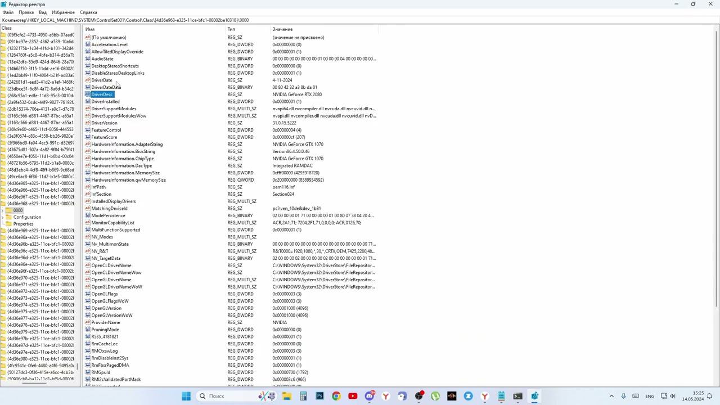Select the DriverDesc value icon
This screenshot has height=405, width=720.
tap(88, 94)
